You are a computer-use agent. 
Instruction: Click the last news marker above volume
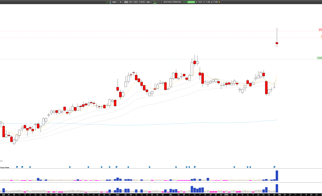coord(274,167)
